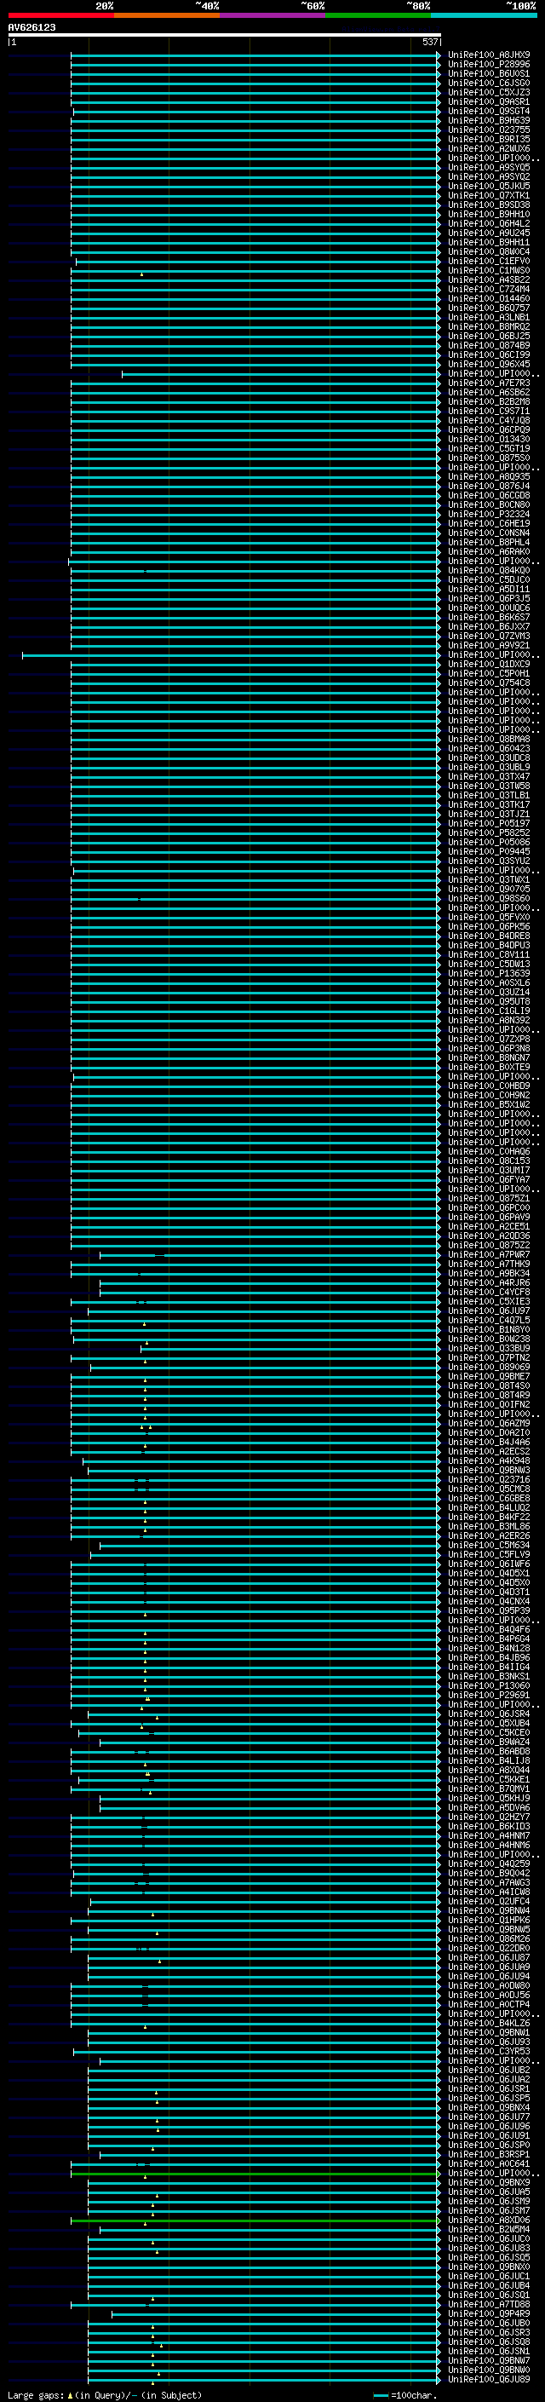The image size is (545, 2402).
Task: Open hit UniRef100_P28996
Action: point(489,65)
